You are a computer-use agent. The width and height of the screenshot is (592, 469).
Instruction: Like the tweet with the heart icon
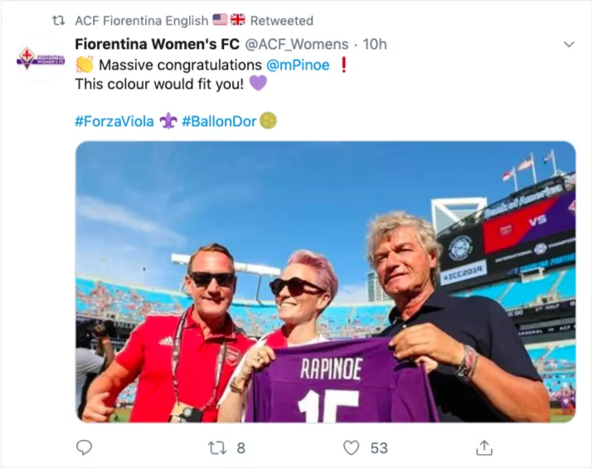[351, 448]
